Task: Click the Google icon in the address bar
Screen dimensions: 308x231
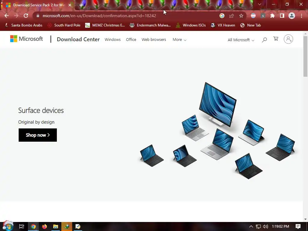Action: (x=222, y=16)
